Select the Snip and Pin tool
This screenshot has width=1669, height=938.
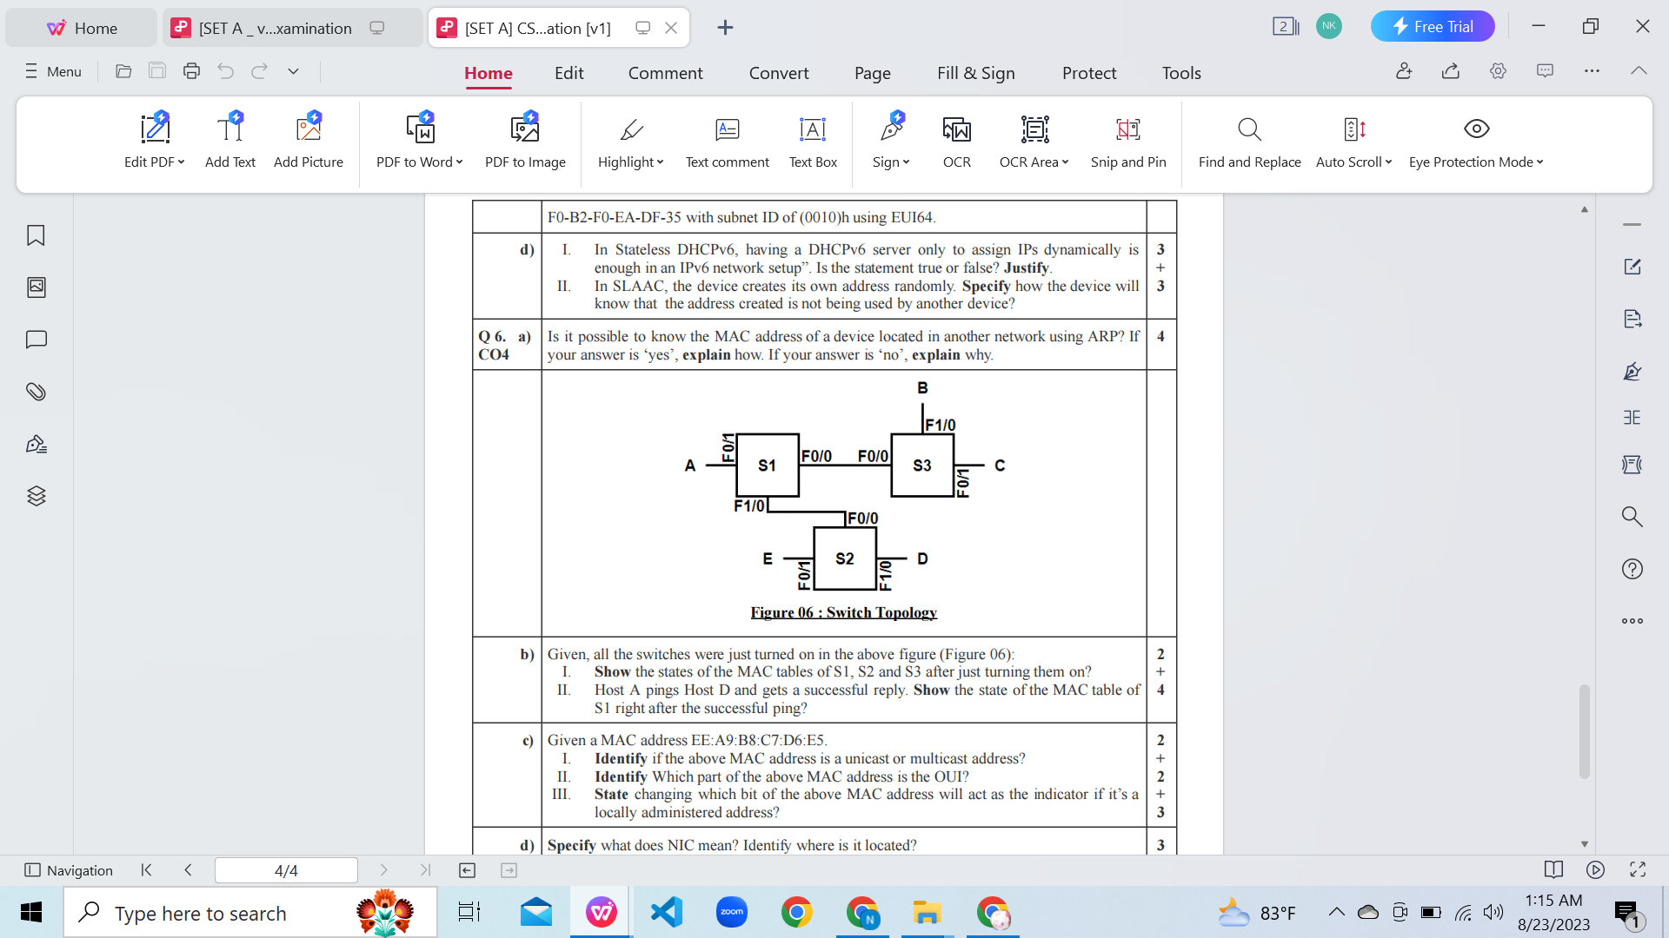1127,139
